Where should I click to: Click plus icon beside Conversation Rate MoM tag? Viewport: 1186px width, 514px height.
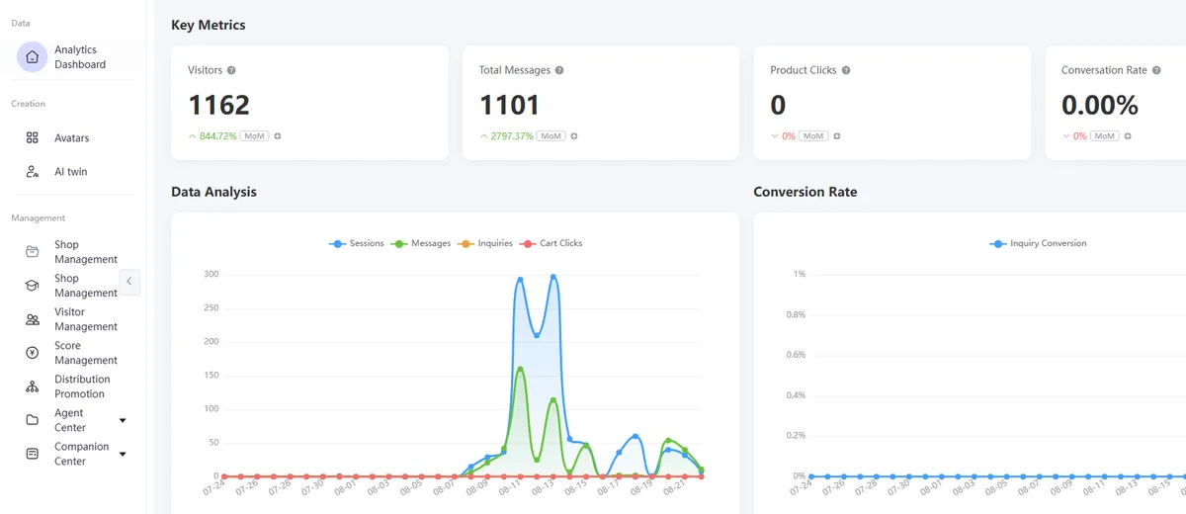point(1128,135)
